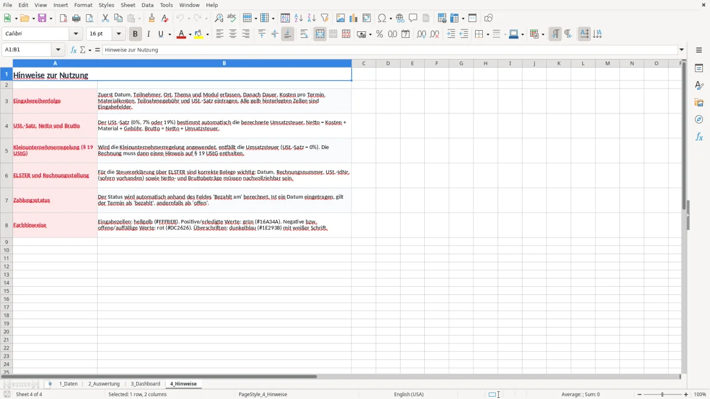Toggle Merge and Center Cells
This screenshot has height=399, width=710.
320,34
